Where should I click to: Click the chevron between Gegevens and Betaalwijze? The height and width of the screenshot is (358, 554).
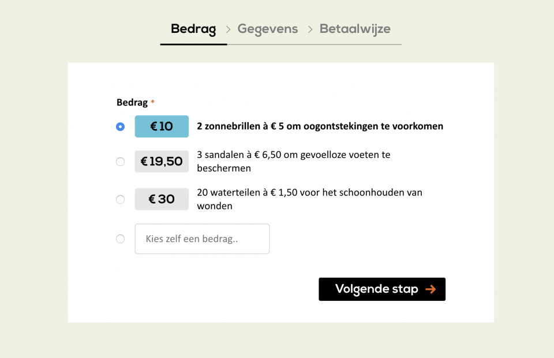pos(310,29)
